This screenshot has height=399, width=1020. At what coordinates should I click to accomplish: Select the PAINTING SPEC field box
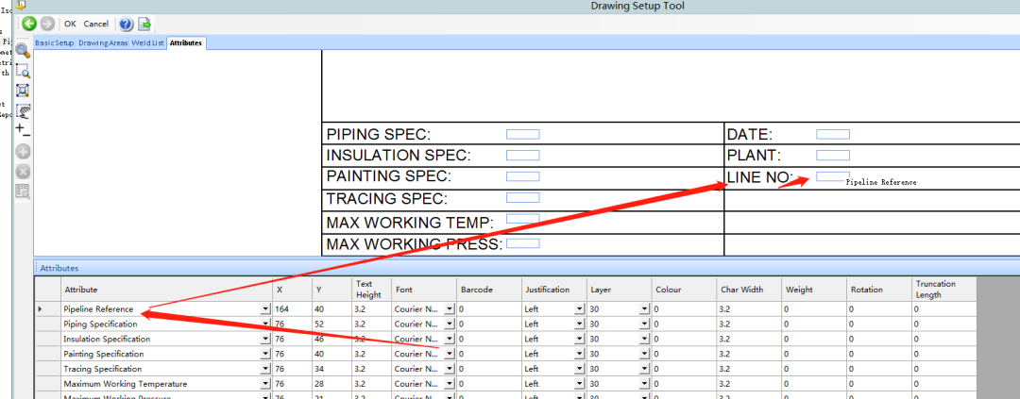pos(523,176)
